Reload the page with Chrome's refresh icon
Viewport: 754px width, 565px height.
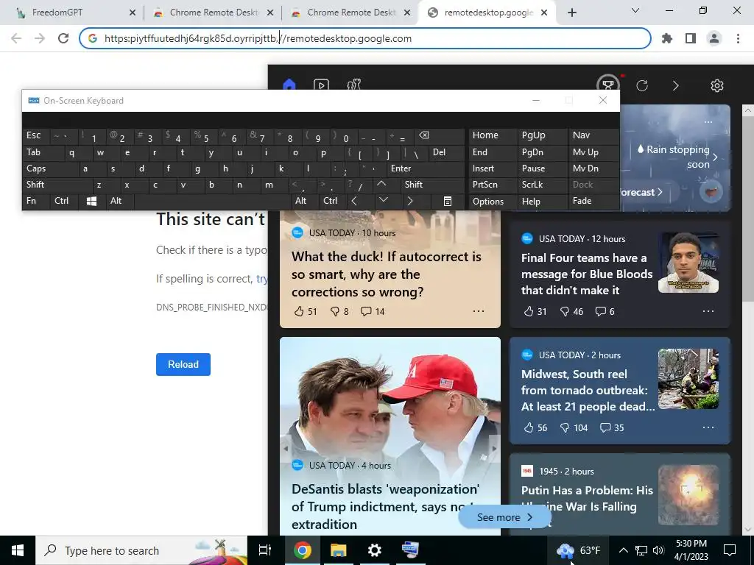tap(63, 38)
